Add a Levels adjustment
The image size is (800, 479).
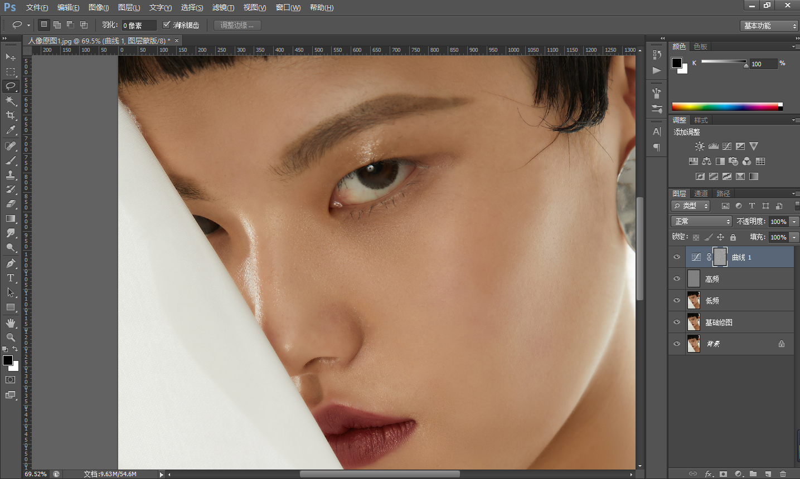click(714, 146)
